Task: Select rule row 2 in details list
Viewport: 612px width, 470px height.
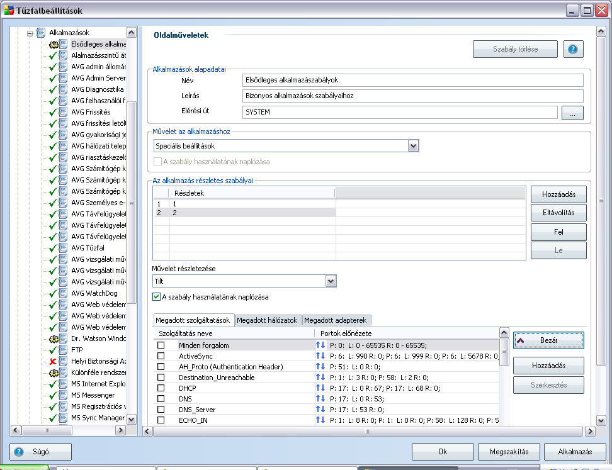Action: pyautogui.click(x=244, y=213)
